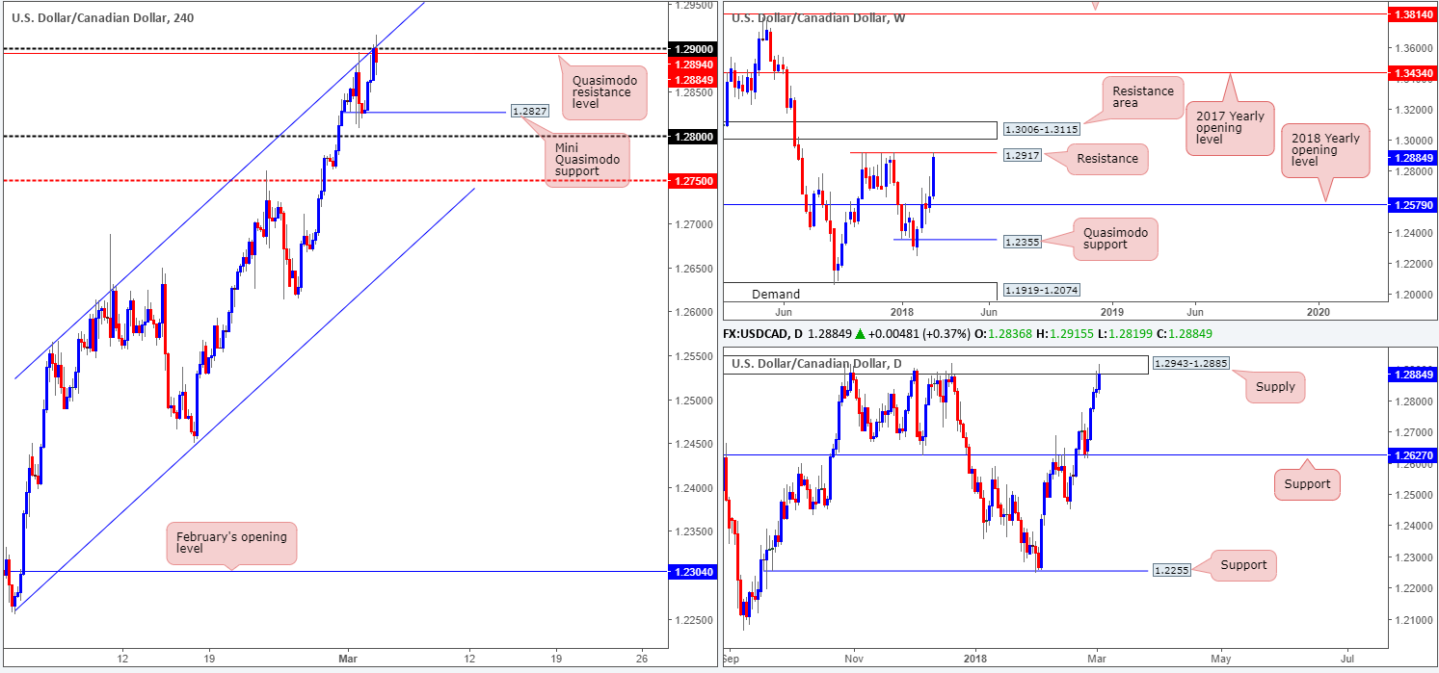
Task: Click 'Sep' on the daily time axis
Action: tap(732, 658)
